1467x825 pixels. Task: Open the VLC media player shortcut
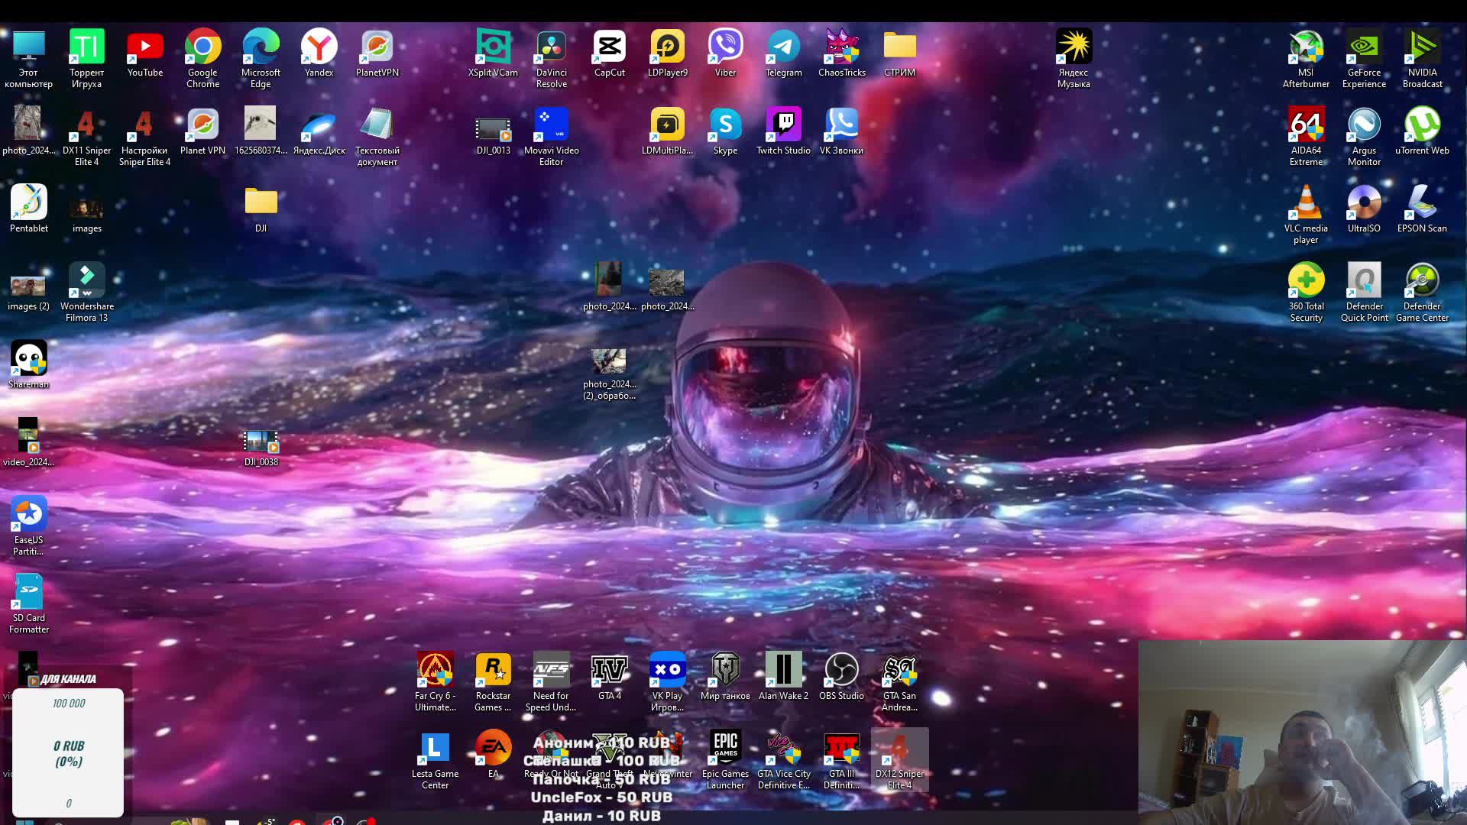(1306, 203)
